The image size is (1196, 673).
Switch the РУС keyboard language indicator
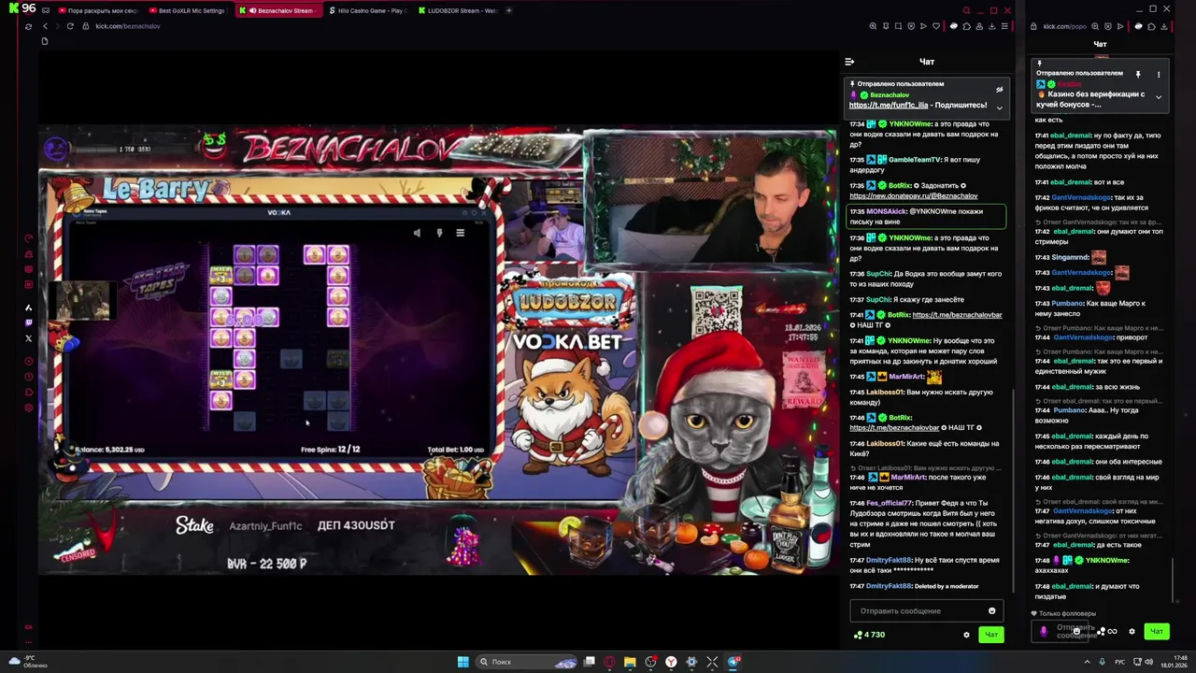(1120, 662)
